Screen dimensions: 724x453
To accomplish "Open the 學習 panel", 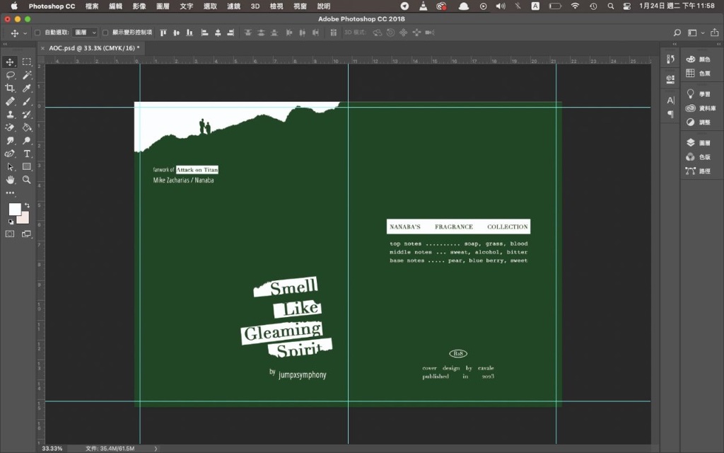I will click(x=698, y=94).
